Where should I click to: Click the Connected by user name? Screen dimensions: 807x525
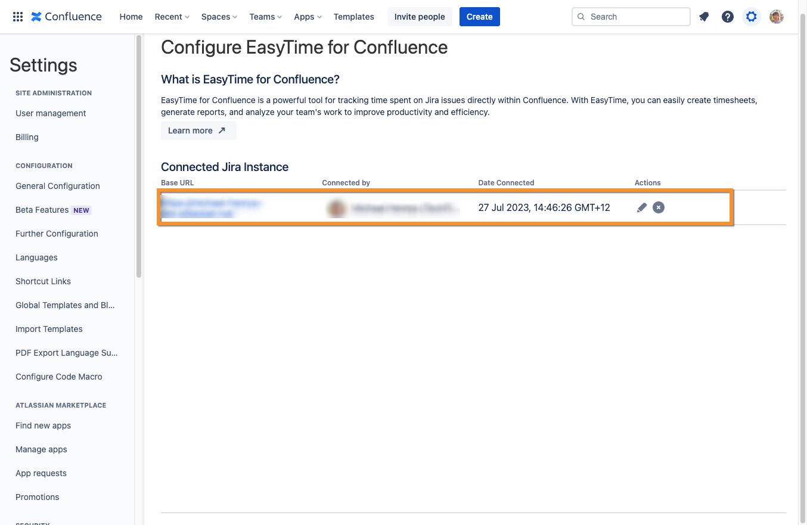(x=405, y=208)
